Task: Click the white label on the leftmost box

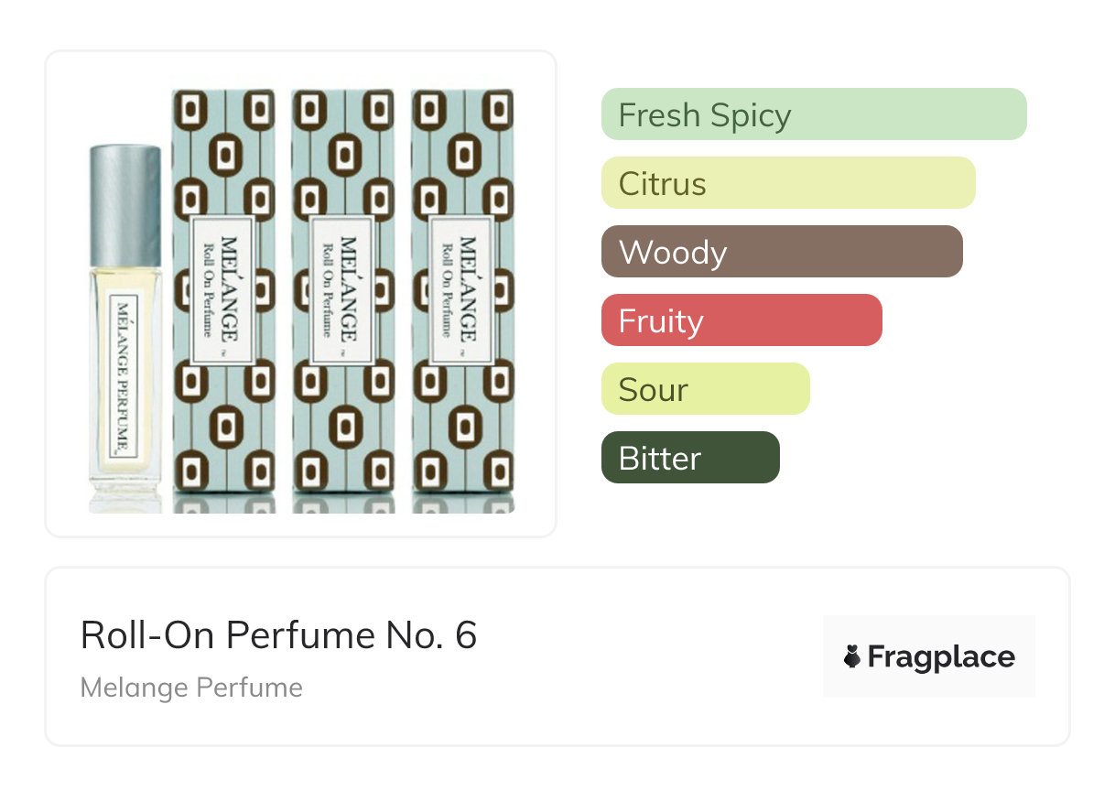Action: (x=222, y=291)
